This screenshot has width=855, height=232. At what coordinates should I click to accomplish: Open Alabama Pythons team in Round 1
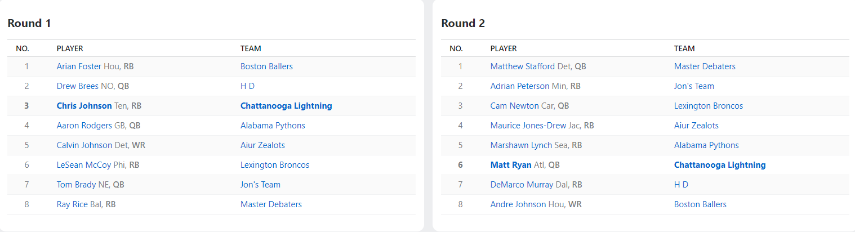273,126
